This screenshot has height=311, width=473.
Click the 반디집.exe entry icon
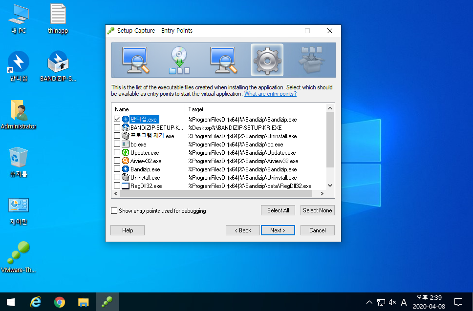126,119
